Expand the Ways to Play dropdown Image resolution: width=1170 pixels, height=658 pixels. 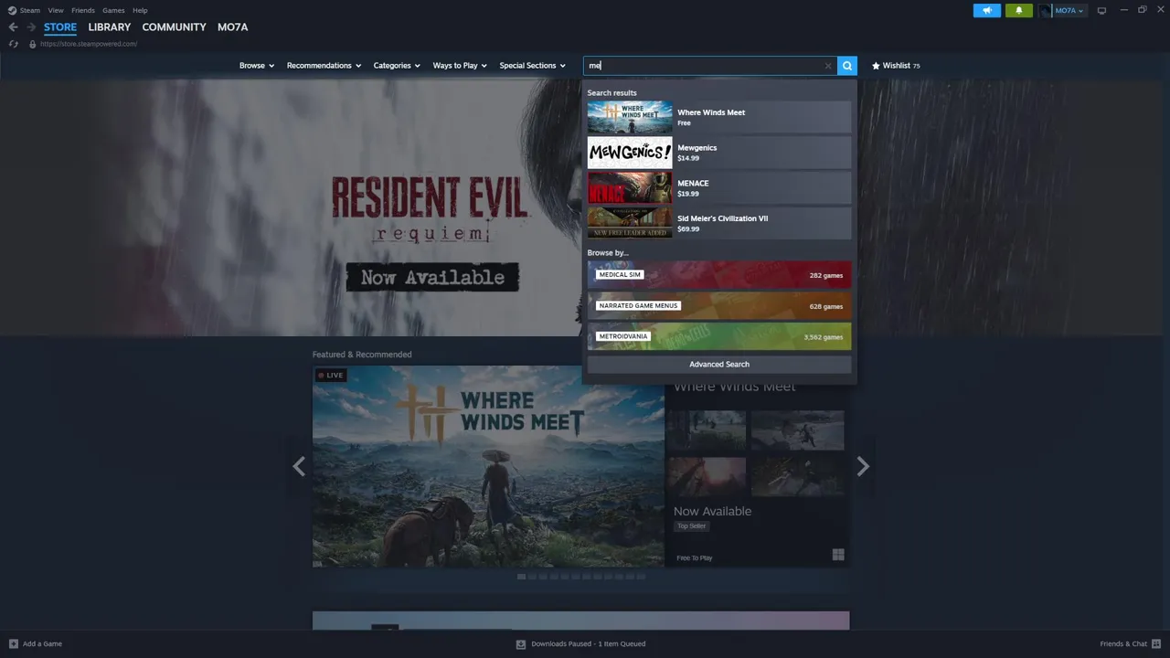pos(460,66)
